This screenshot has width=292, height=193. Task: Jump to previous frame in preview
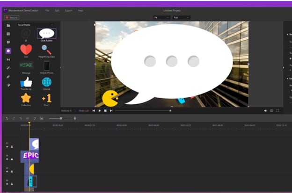[x=94, y=111]
